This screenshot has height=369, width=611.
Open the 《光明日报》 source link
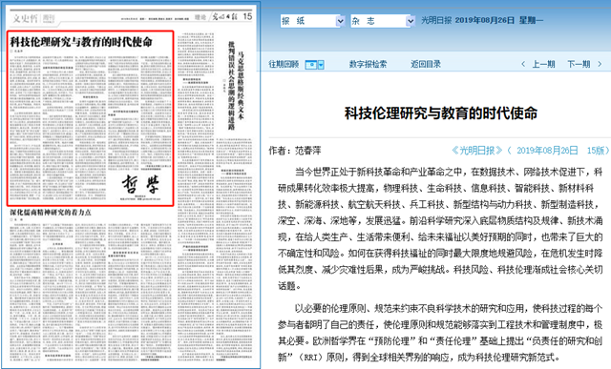(x=477, y=151)
